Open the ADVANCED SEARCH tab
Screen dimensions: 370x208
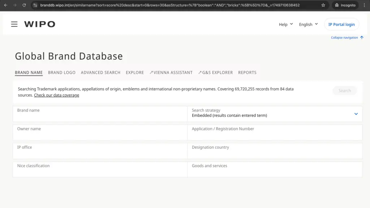click(x=100, y=73)
